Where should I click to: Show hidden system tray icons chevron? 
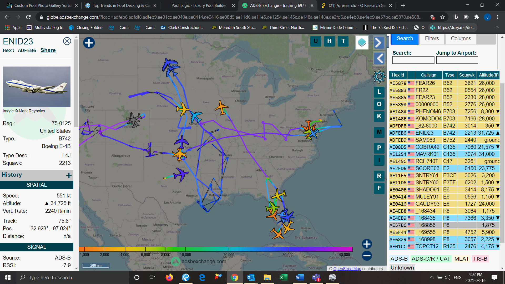click(432, 277)
